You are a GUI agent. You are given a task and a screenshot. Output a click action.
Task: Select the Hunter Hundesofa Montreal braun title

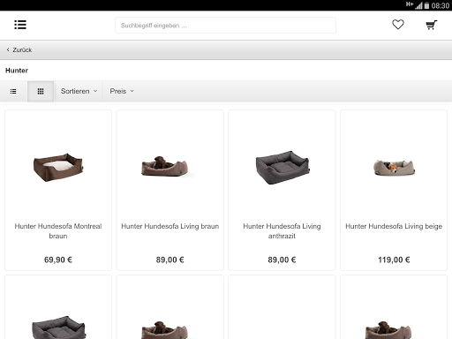click(58, 231)
